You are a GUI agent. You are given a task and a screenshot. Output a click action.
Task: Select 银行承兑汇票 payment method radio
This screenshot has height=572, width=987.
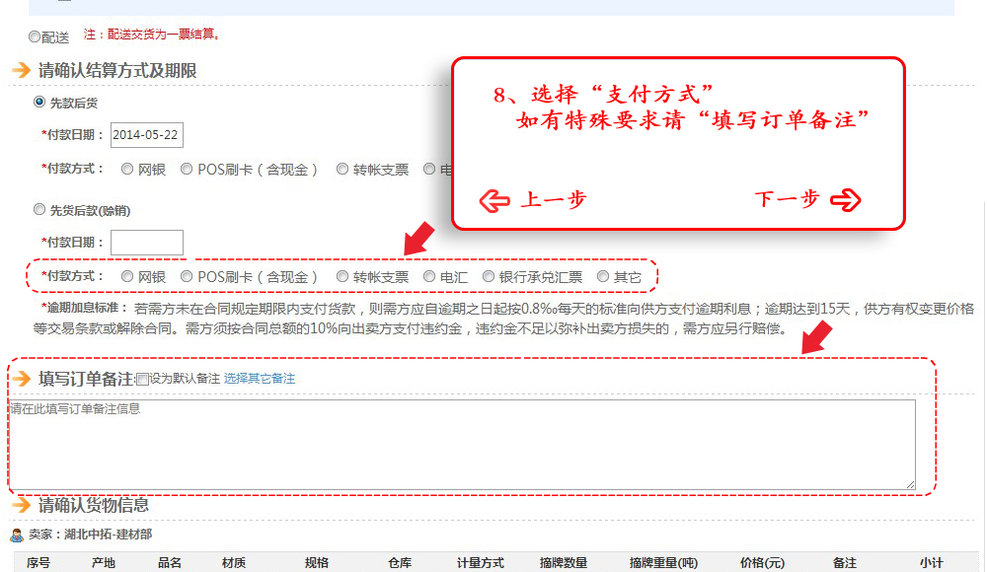(489, 277)
